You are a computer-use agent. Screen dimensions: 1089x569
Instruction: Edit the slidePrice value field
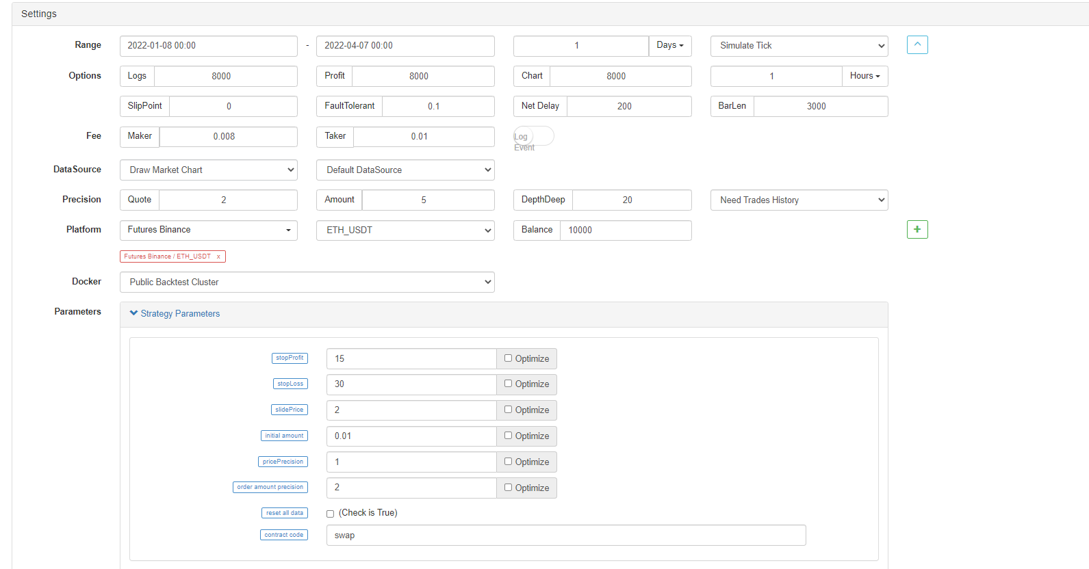click(411, 410)
